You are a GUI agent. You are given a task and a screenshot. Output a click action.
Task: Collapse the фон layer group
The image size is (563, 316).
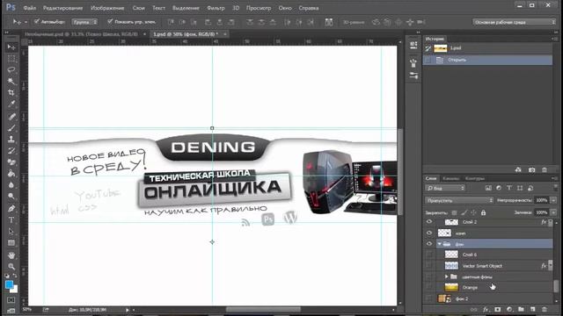440,244
